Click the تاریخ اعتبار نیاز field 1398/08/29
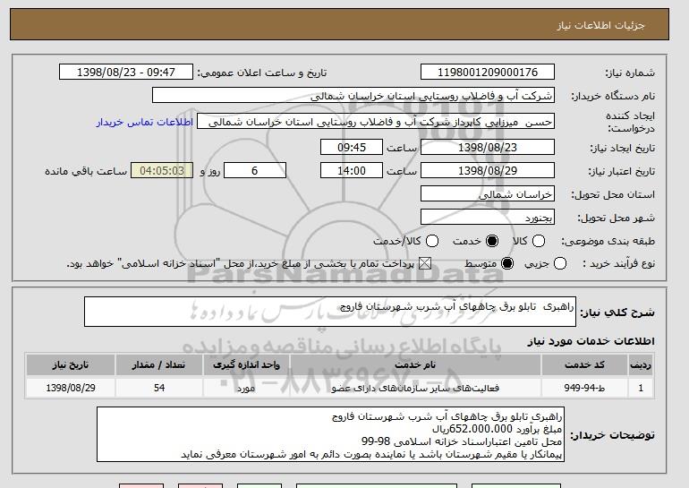The width and height of the screenshot is (689, 488). (x=488, y=171)
